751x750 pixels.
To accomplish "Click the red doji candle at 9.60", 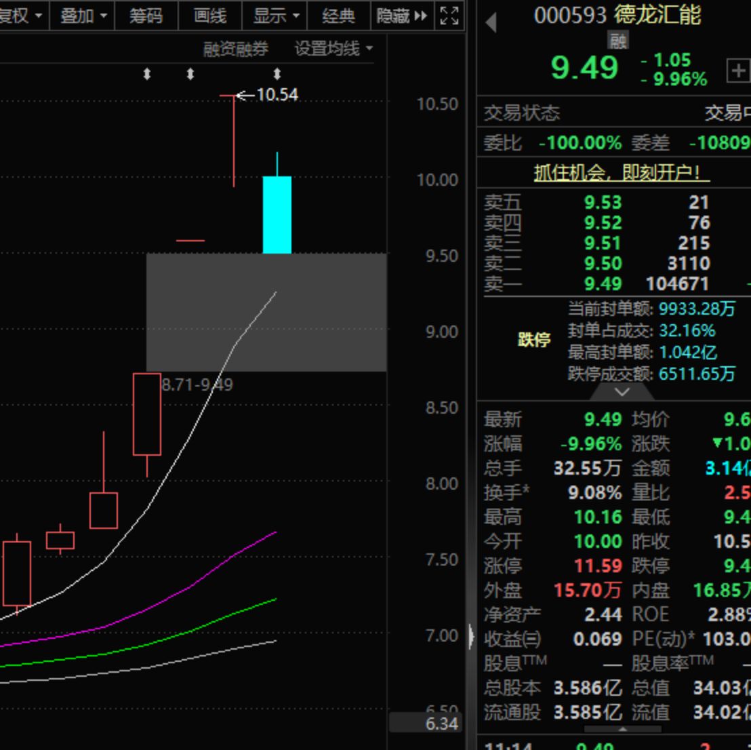I will 190,241.
